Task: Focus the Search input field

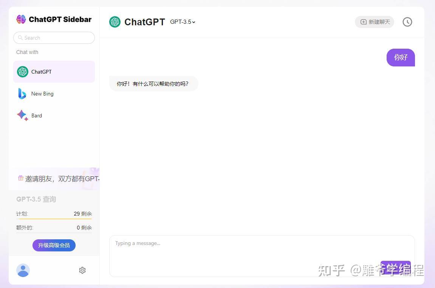Action: 54,38
